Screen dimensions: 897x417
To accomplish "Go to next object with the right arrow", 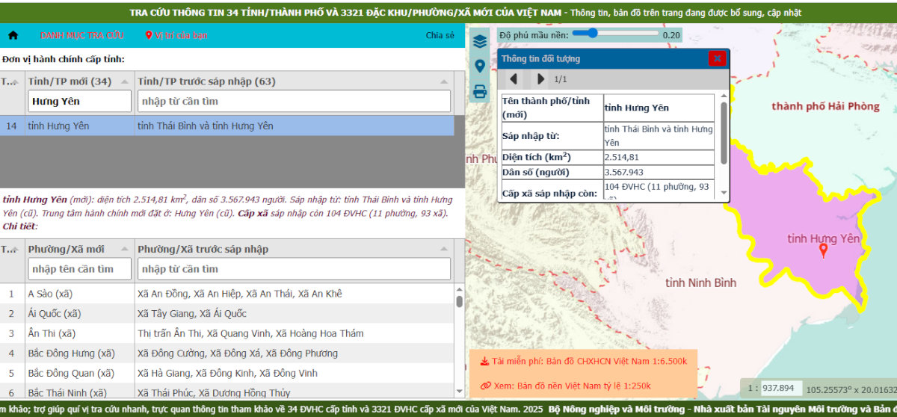I will (540, 79).
